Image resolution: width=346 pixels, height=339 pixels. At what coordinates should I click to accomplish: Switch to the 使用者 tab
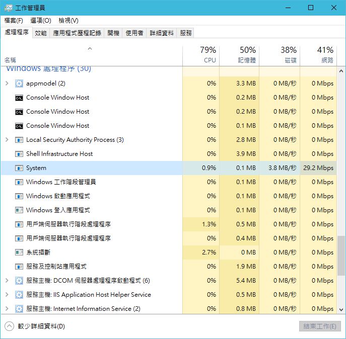click(134, 33)
